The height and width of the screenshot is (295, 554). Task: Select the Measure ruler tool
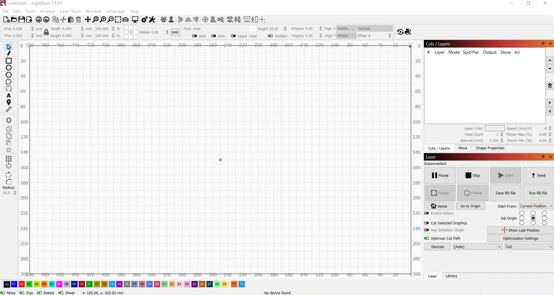[x=9, y=109]
